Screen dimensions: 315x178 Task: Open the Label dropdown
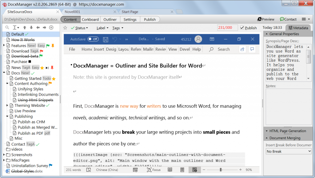pos(102,28)
